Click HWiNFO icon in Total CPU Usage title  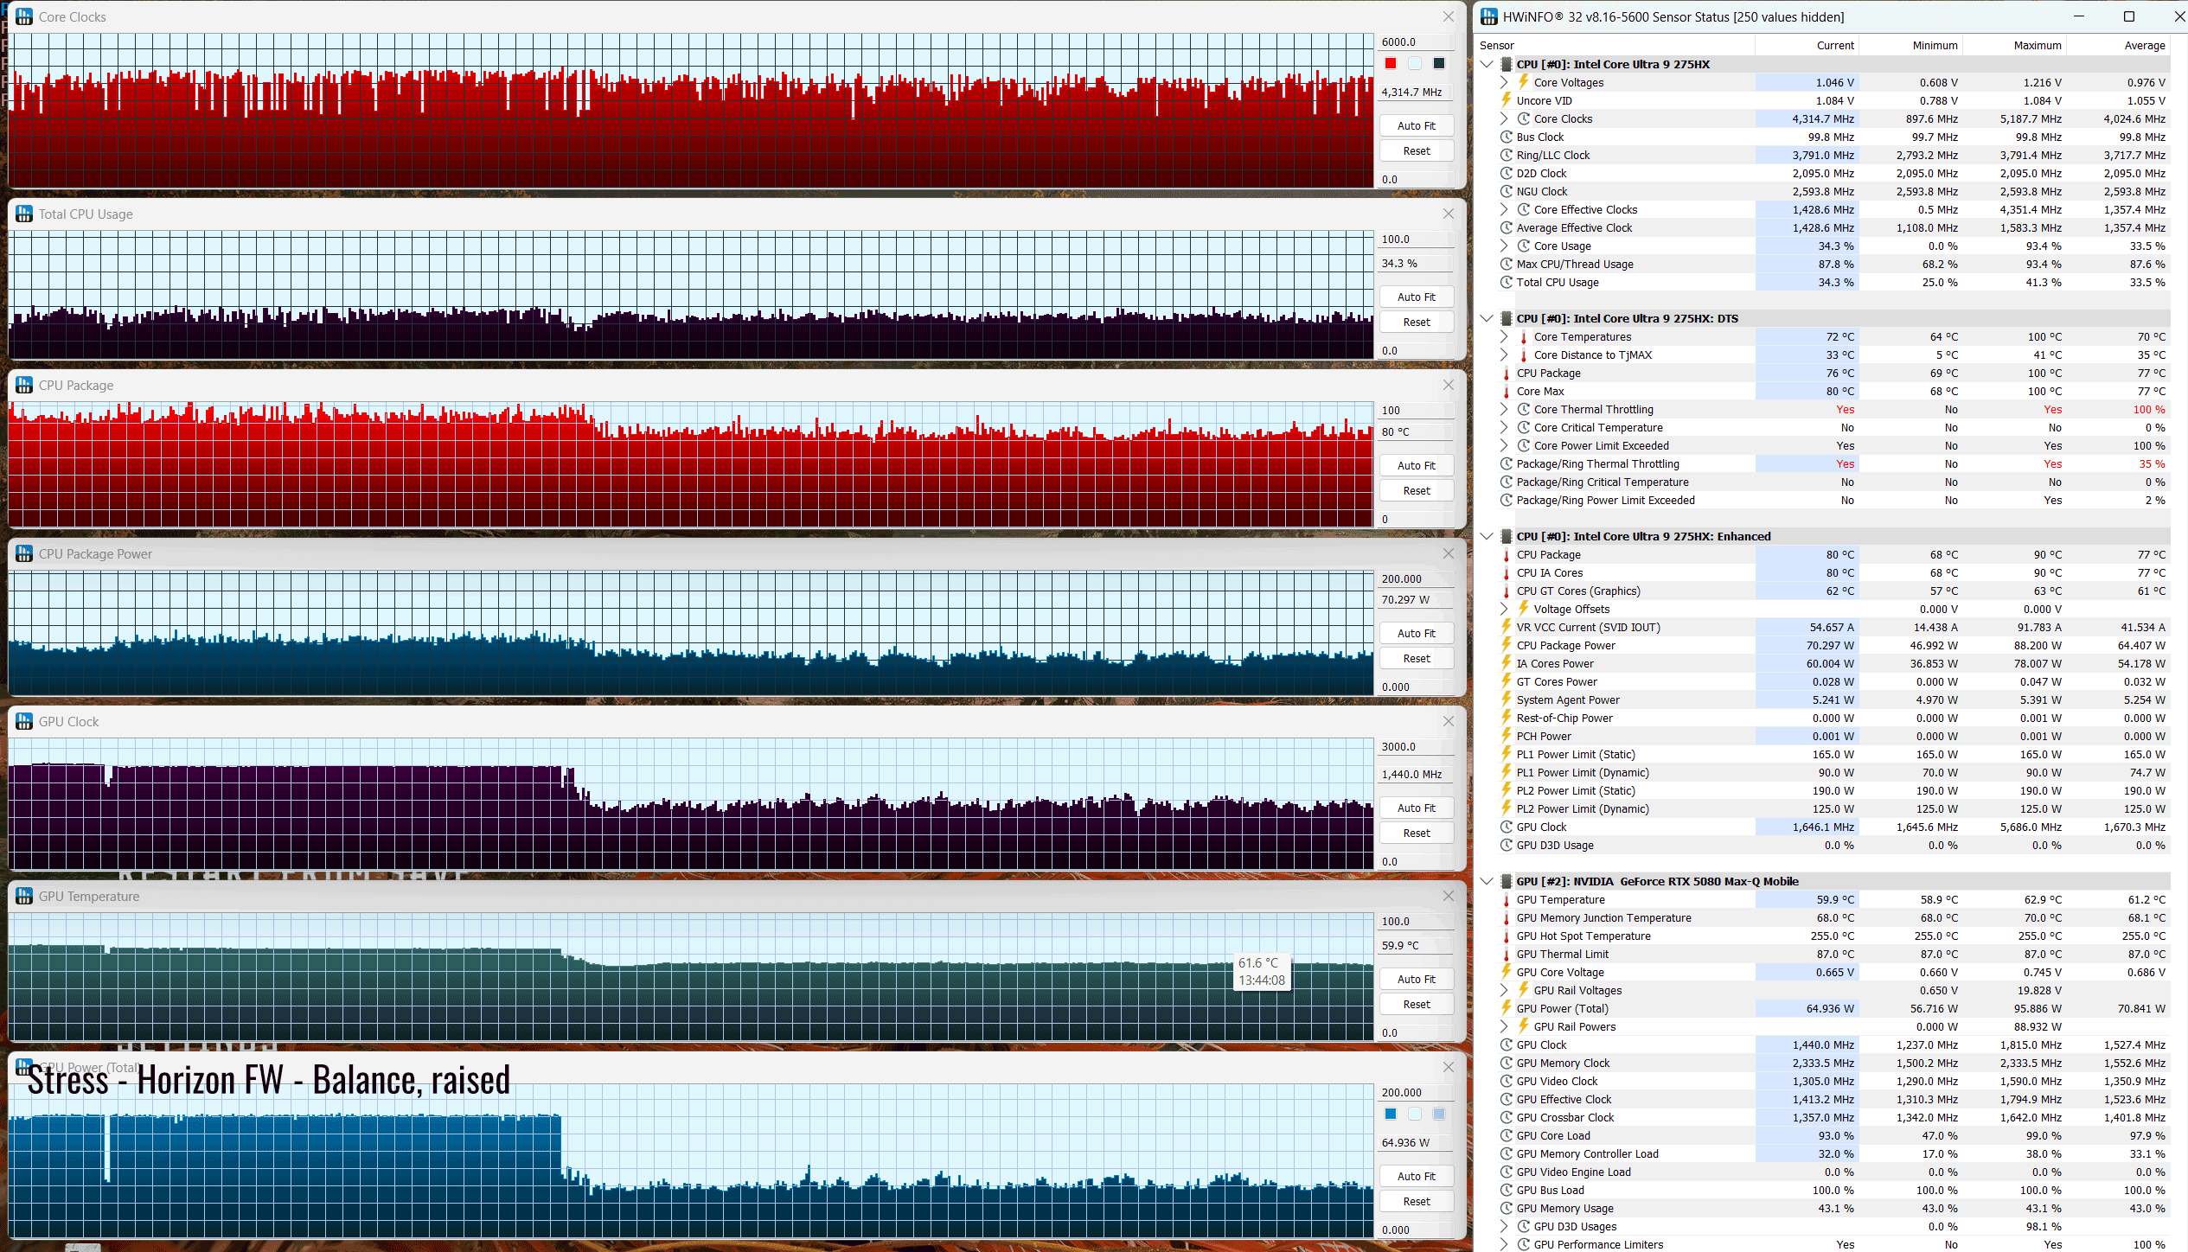[24, 214]
